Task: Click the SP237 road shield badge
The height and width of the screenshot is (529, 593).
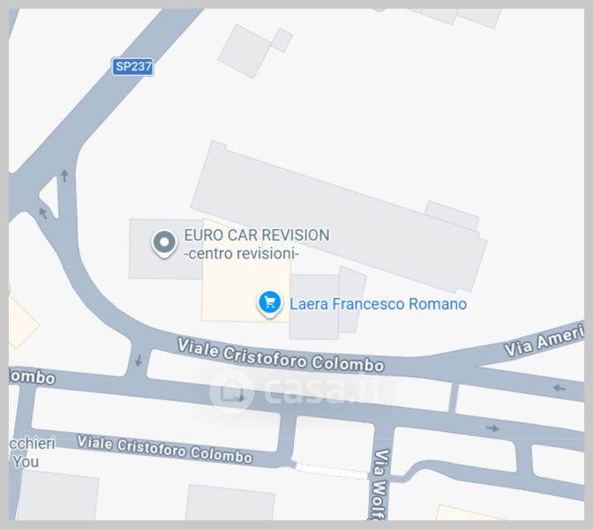Action: [x=132, y=66]
